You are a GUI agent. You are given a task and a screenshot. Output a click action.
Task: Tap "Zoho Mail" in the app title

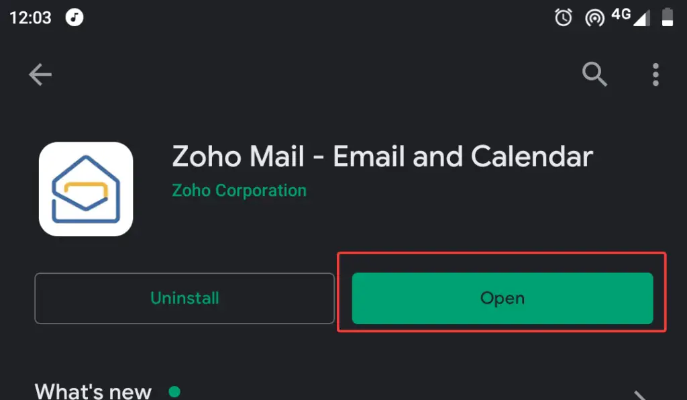tap(238, 156)
